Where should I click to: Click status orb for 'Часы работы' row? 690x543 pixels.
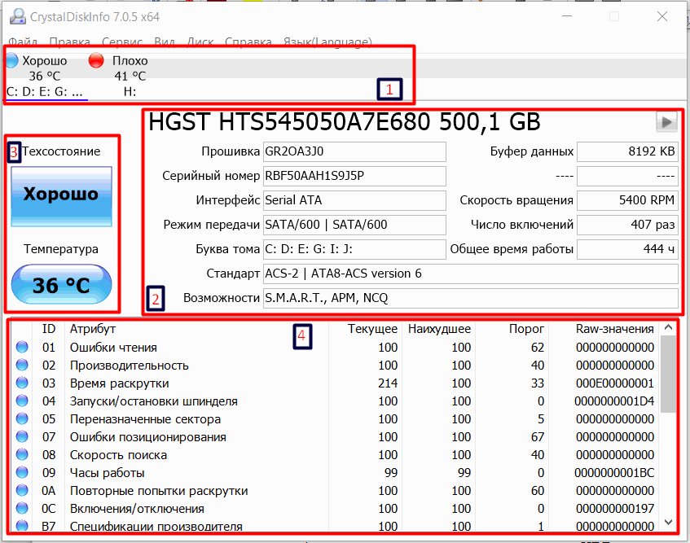[x=22, y=473]
